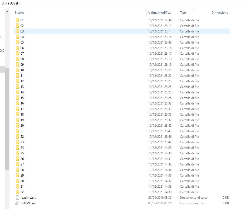Image resolution: width=246 pixels, height=209 pixels.
Task: Sort by Ultima modifica column header
Action: pos(159,13)
